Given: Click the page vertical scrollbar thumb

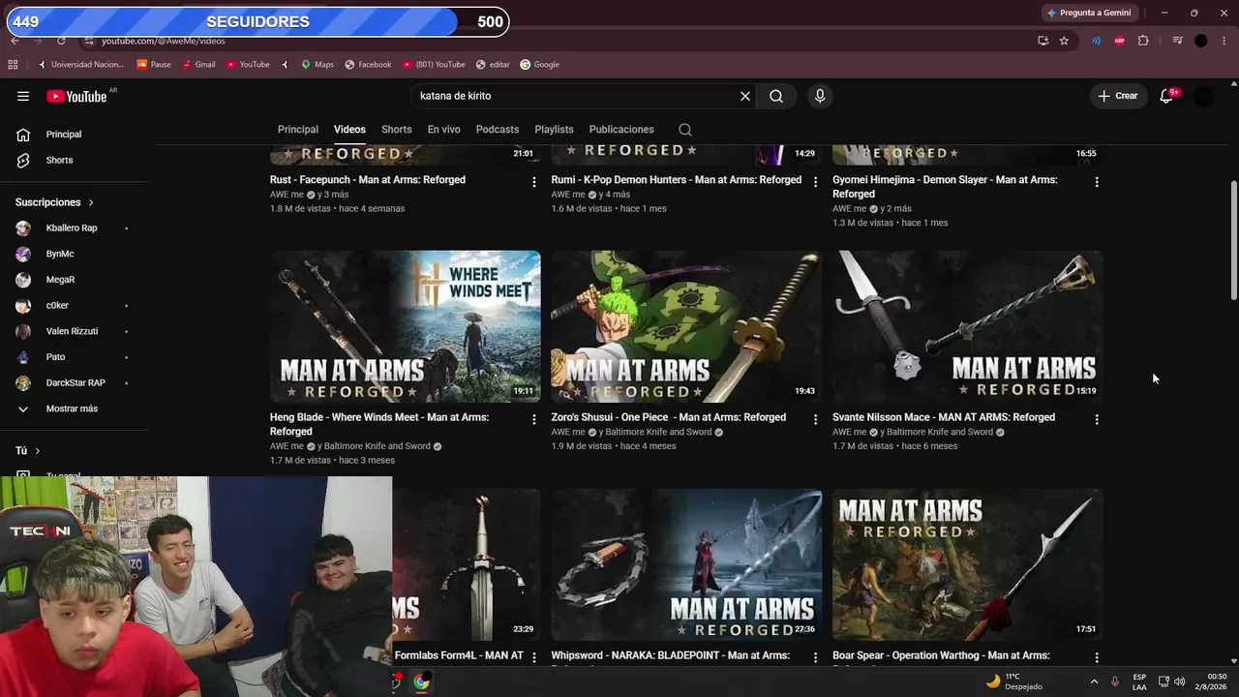Looking at the screenshot, I should point(1233,240).
